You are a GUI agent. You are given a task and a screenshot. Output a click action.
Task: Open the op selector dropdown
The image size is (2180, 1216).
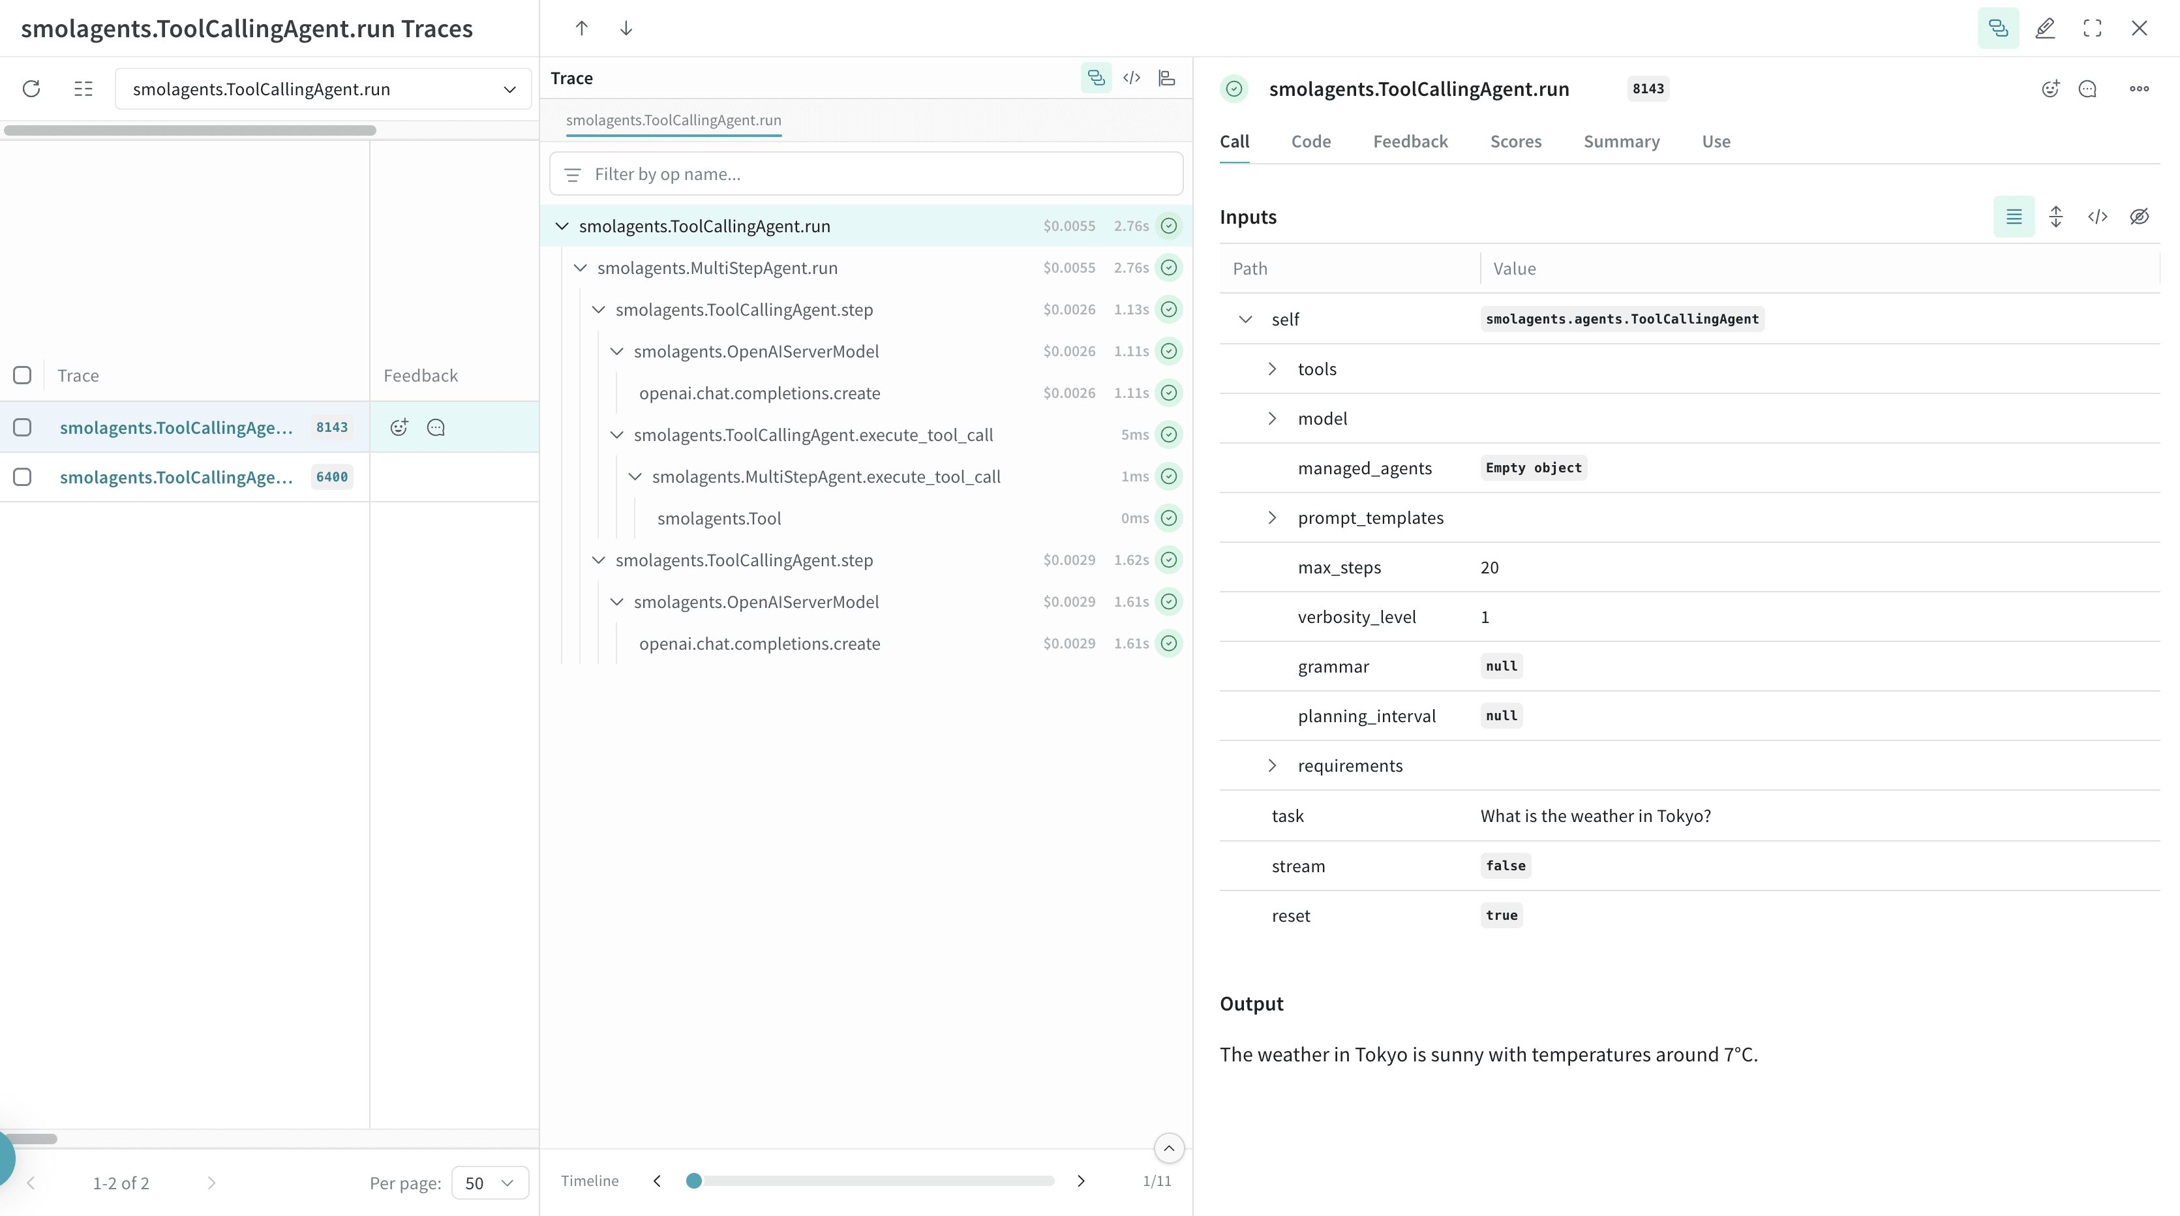[x=324, y=89]
